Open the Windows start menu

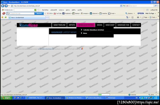click(6, 98)
